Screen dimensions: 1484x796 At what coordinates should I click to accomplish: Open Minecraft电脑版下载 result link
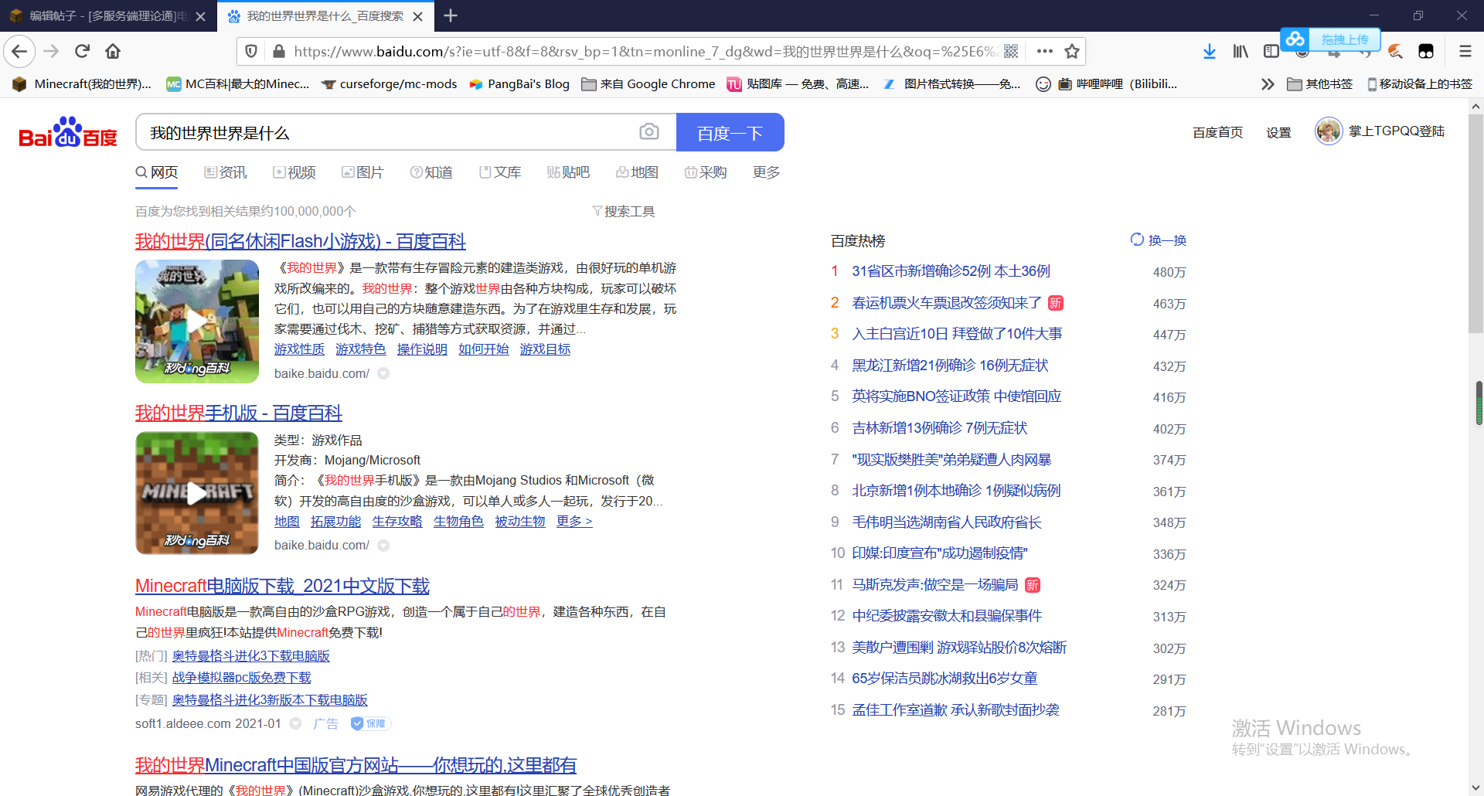pyautogui.click(x=282, y=586)
